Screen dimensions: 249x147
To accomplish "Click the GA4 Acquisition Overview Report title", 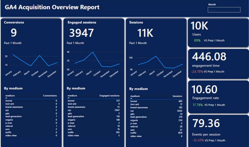I will coord(52,7).
